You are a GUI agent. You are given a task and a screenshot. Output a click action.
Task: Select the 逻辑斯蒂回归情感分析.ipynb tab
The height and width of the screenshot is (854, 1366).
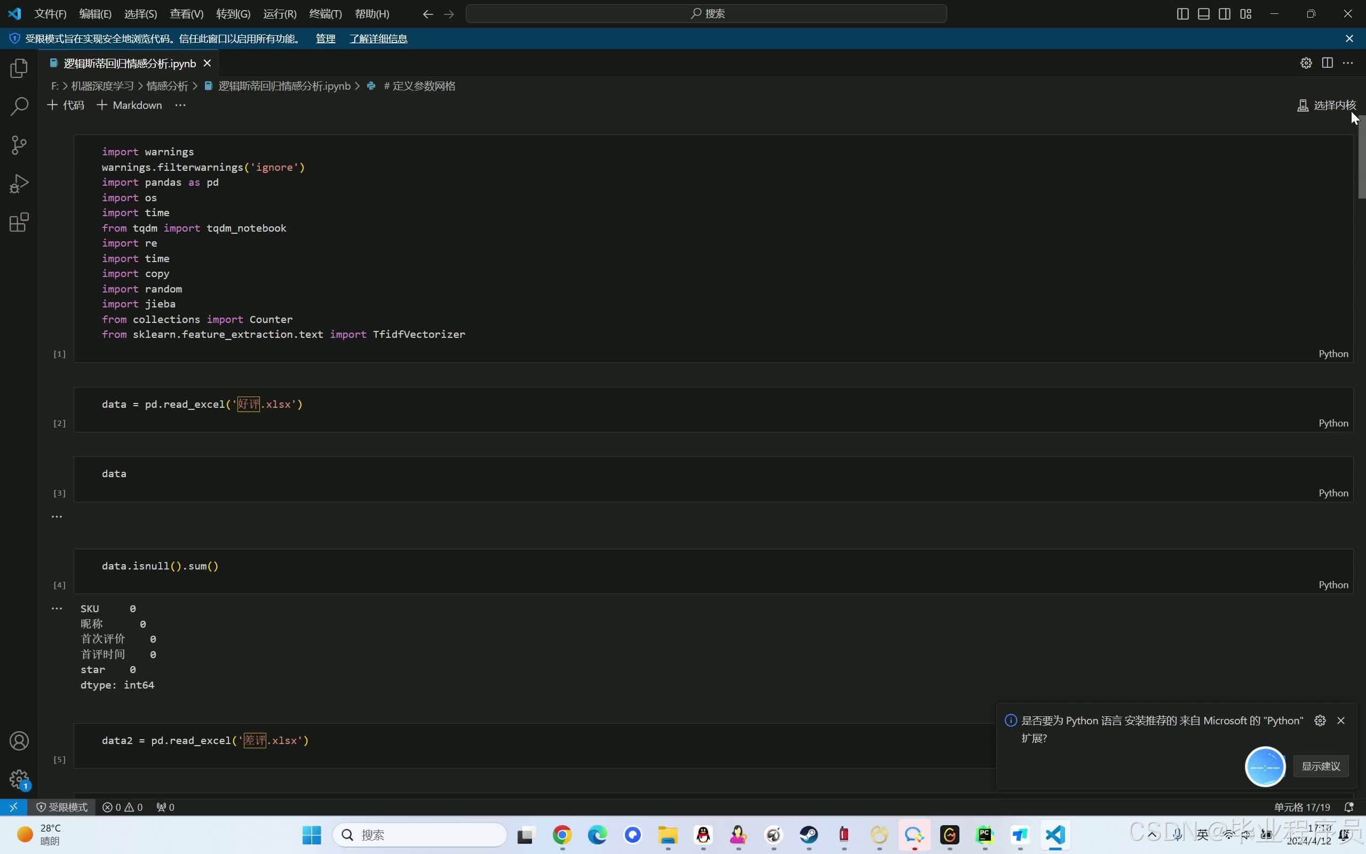tap(129, 64)
